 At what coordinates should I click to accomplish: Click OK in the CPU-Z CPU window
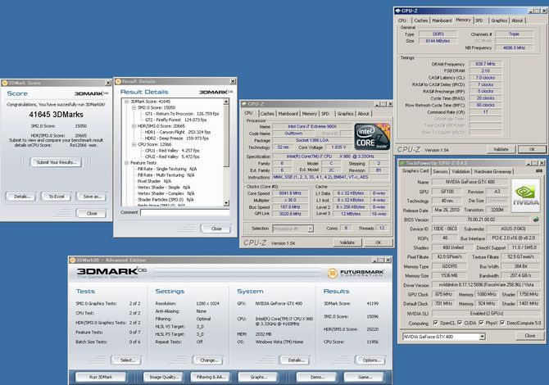378,242
